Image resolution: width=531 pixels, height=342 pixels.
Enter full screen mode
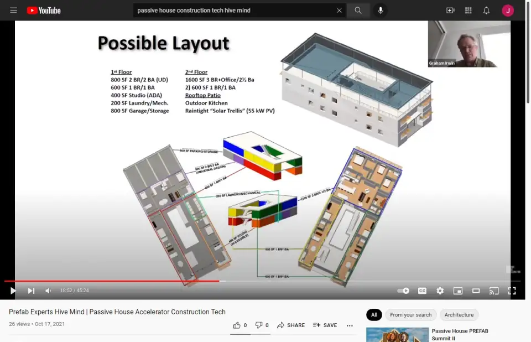tap(512, 291)
